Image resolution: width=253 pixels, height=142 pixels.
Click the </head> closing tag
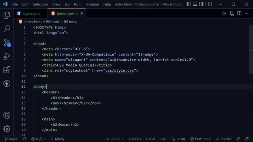[41, 76]
